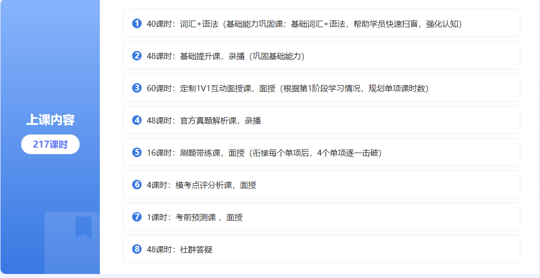Click the number 7 circle icon
This screenshot has width=540, height=278.
coord(137,217)
